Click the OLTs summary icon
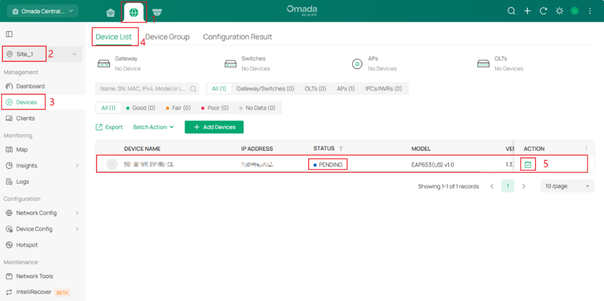 pos(483,64)
